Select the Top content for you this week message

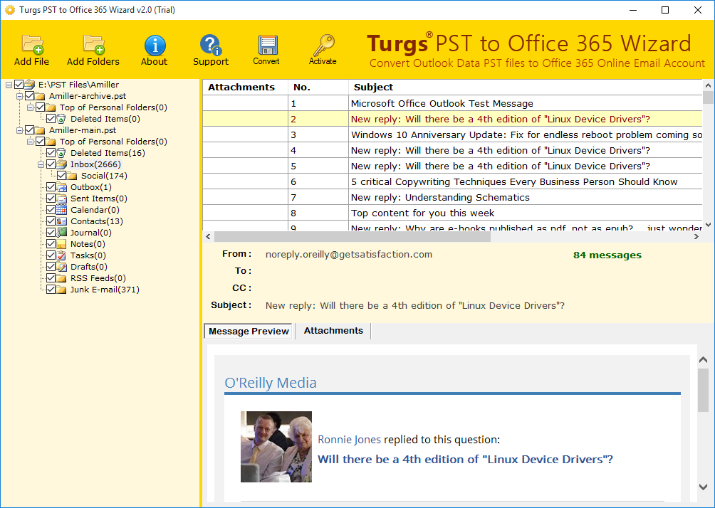(452, 213)
